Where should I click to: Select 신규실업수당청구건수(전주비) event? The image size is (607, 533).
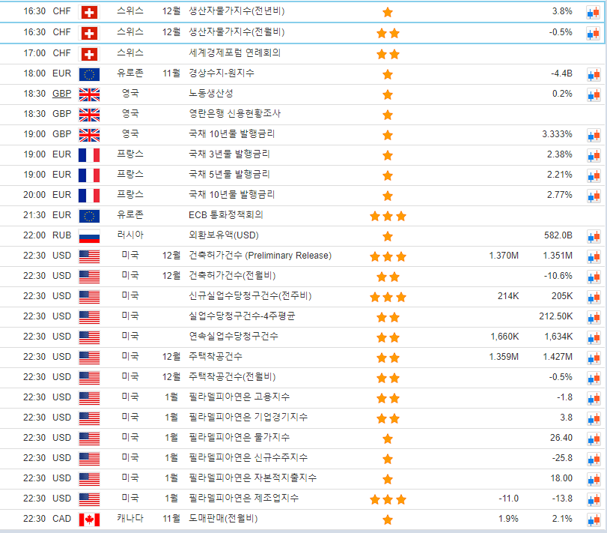coord(239,296)
